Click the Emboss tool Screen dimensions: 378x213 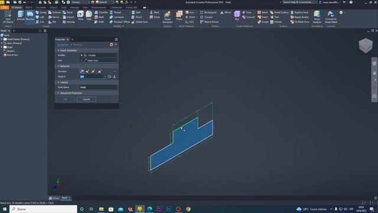[54, 12]
